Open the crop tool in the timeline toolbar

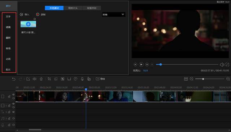[x=49, y=79]
